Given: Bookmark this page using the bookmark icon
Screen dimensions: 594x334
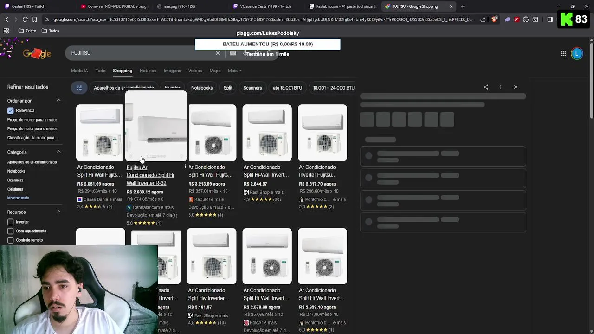Looking at the screenshot, I should point(34,19).
